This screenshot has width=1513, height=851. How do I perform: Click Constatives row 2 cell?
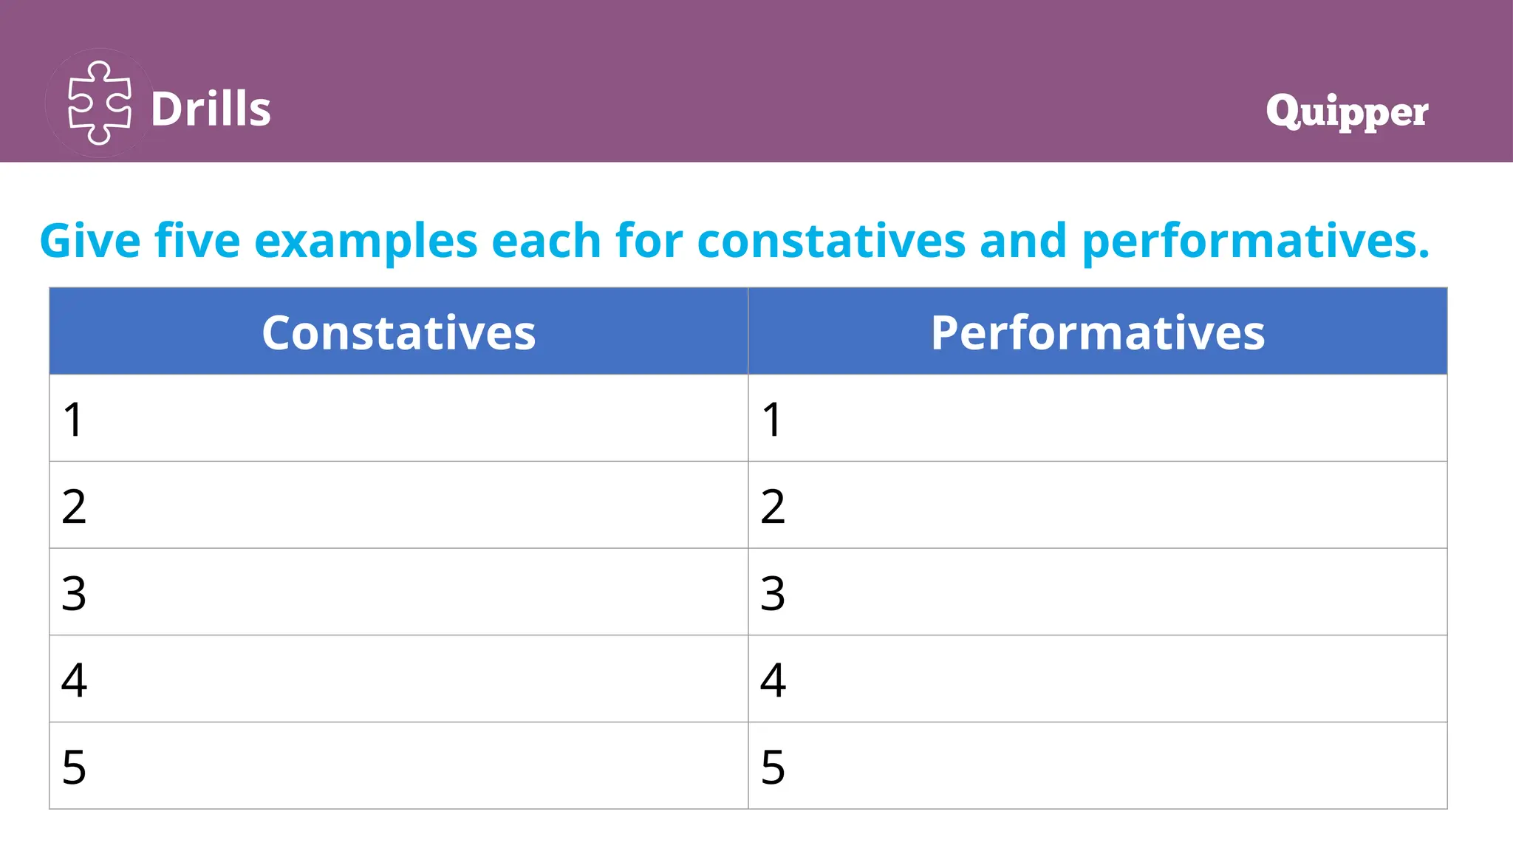coord(398,505)
